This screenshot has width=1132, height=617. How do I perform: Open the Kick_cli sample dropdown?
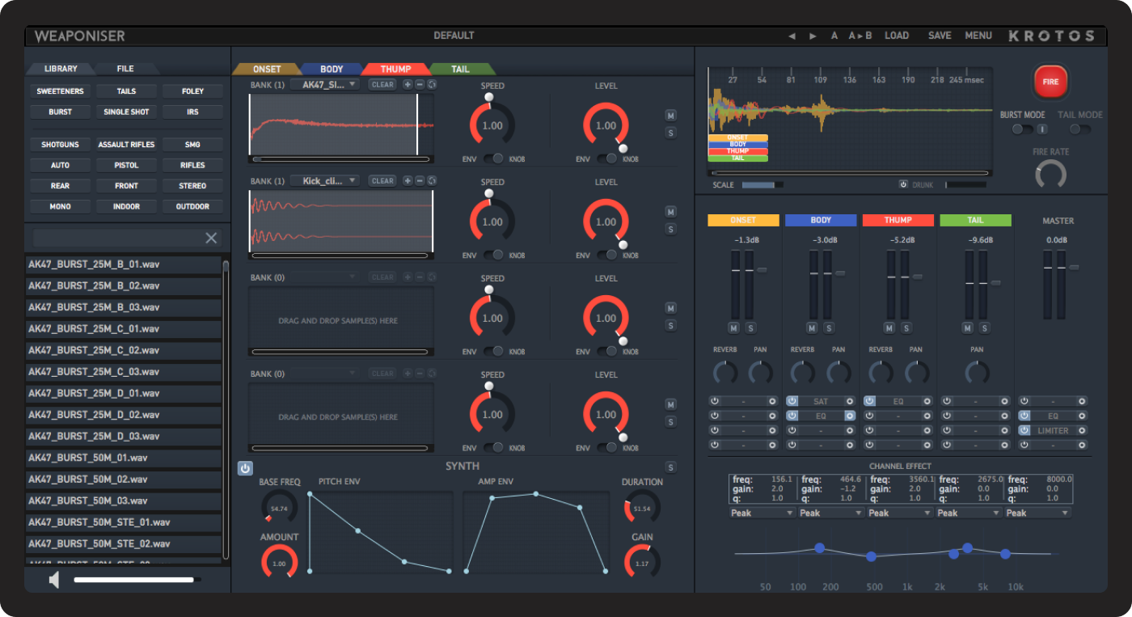[x=325, y=180]
